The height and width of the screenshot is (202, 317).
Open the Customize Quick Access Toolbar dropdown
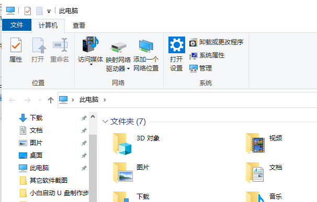click(x=49, y=11)
